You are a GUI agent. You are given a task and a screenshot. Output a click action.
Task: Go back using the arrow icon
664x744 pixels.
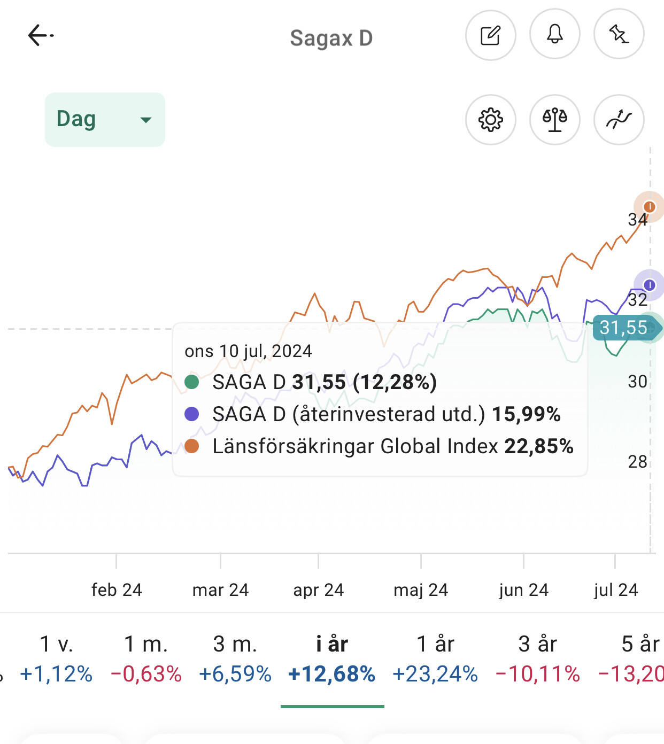[41, 36]
